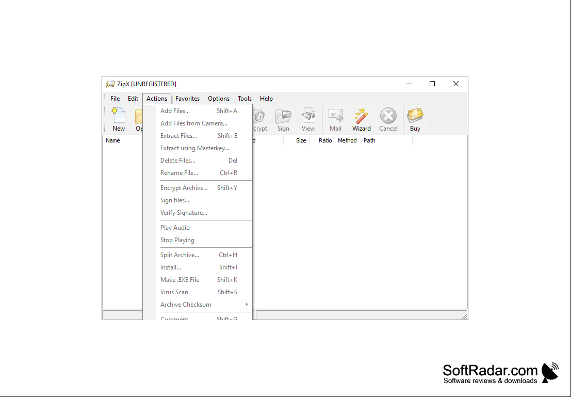Expand the Archive Checksum submenu
The height and width of the screenshot is (397, 571).
coord(198,305)
